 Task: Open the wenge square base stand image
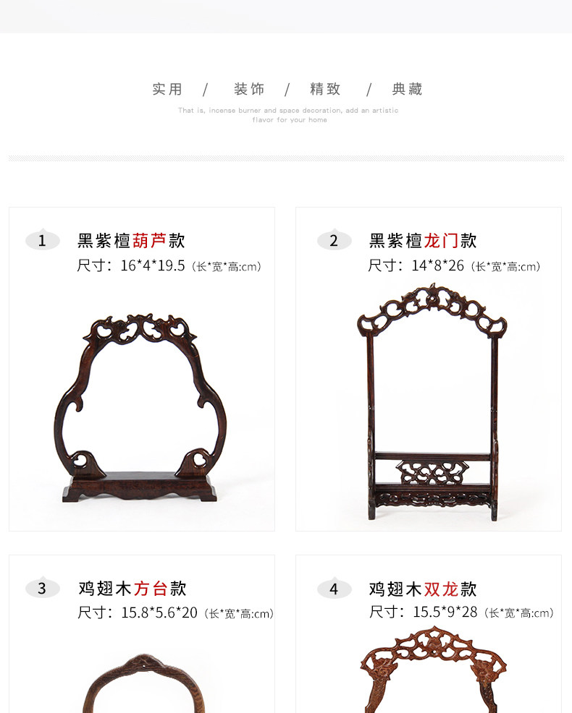[x=143, y=683]
